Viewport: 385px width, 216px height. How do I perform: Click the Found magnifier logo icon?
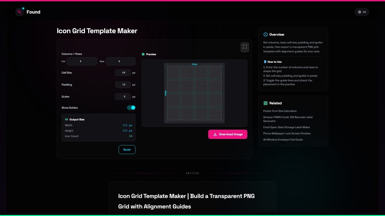click(20, 12)
